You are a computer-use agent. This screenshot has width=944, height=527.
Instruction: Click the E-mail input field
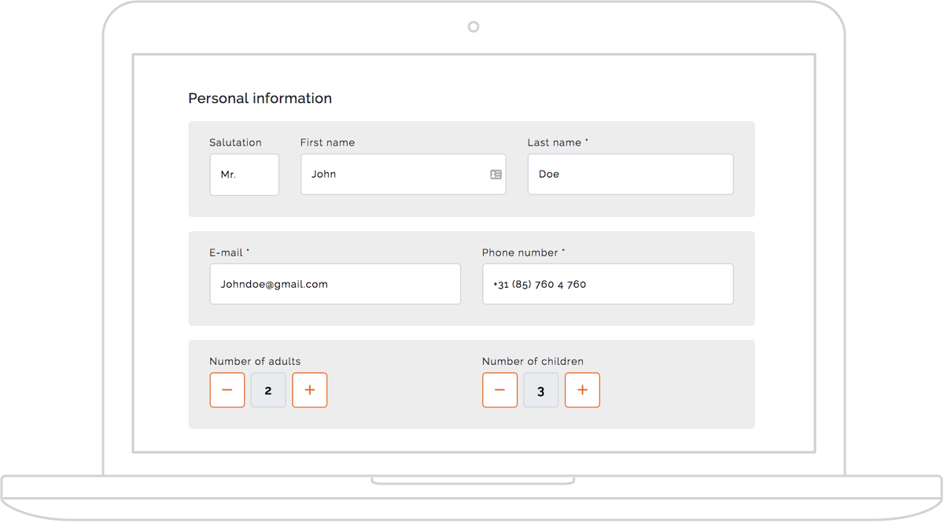click(x=335, y=284)
